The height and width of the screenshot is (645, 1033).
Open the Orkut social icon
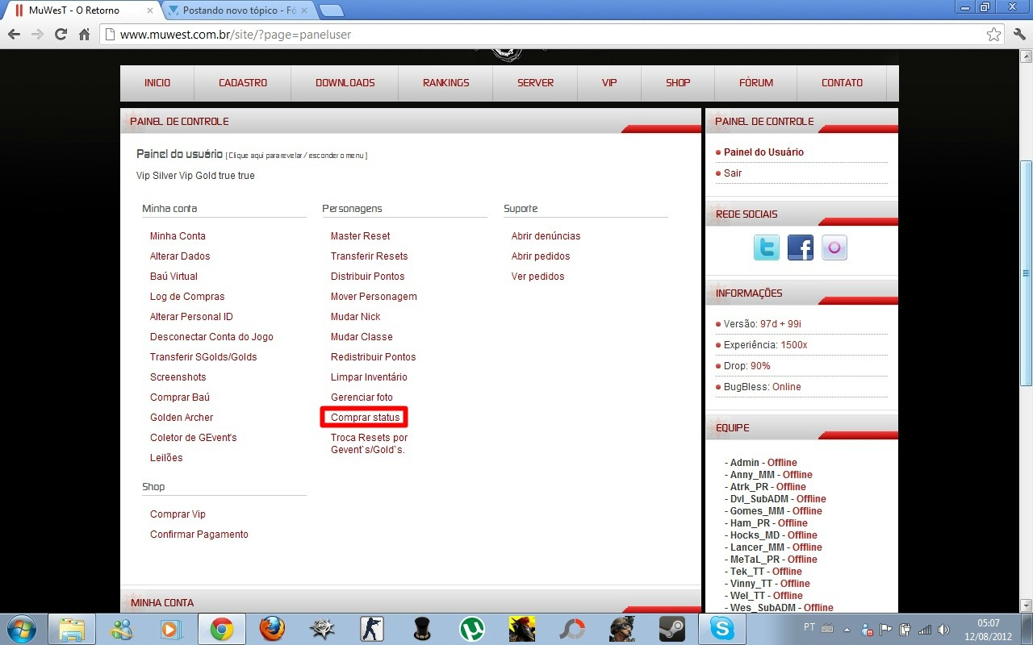pyautogui.click(x=834, y=248)
